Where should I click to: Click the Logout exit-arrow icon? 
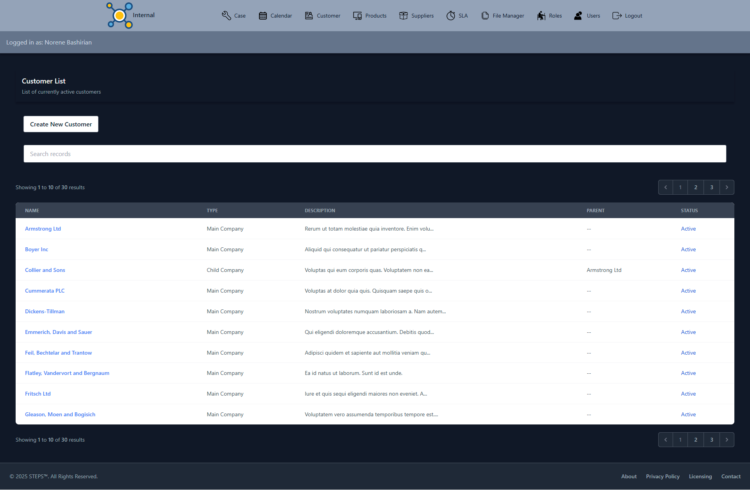617,16
